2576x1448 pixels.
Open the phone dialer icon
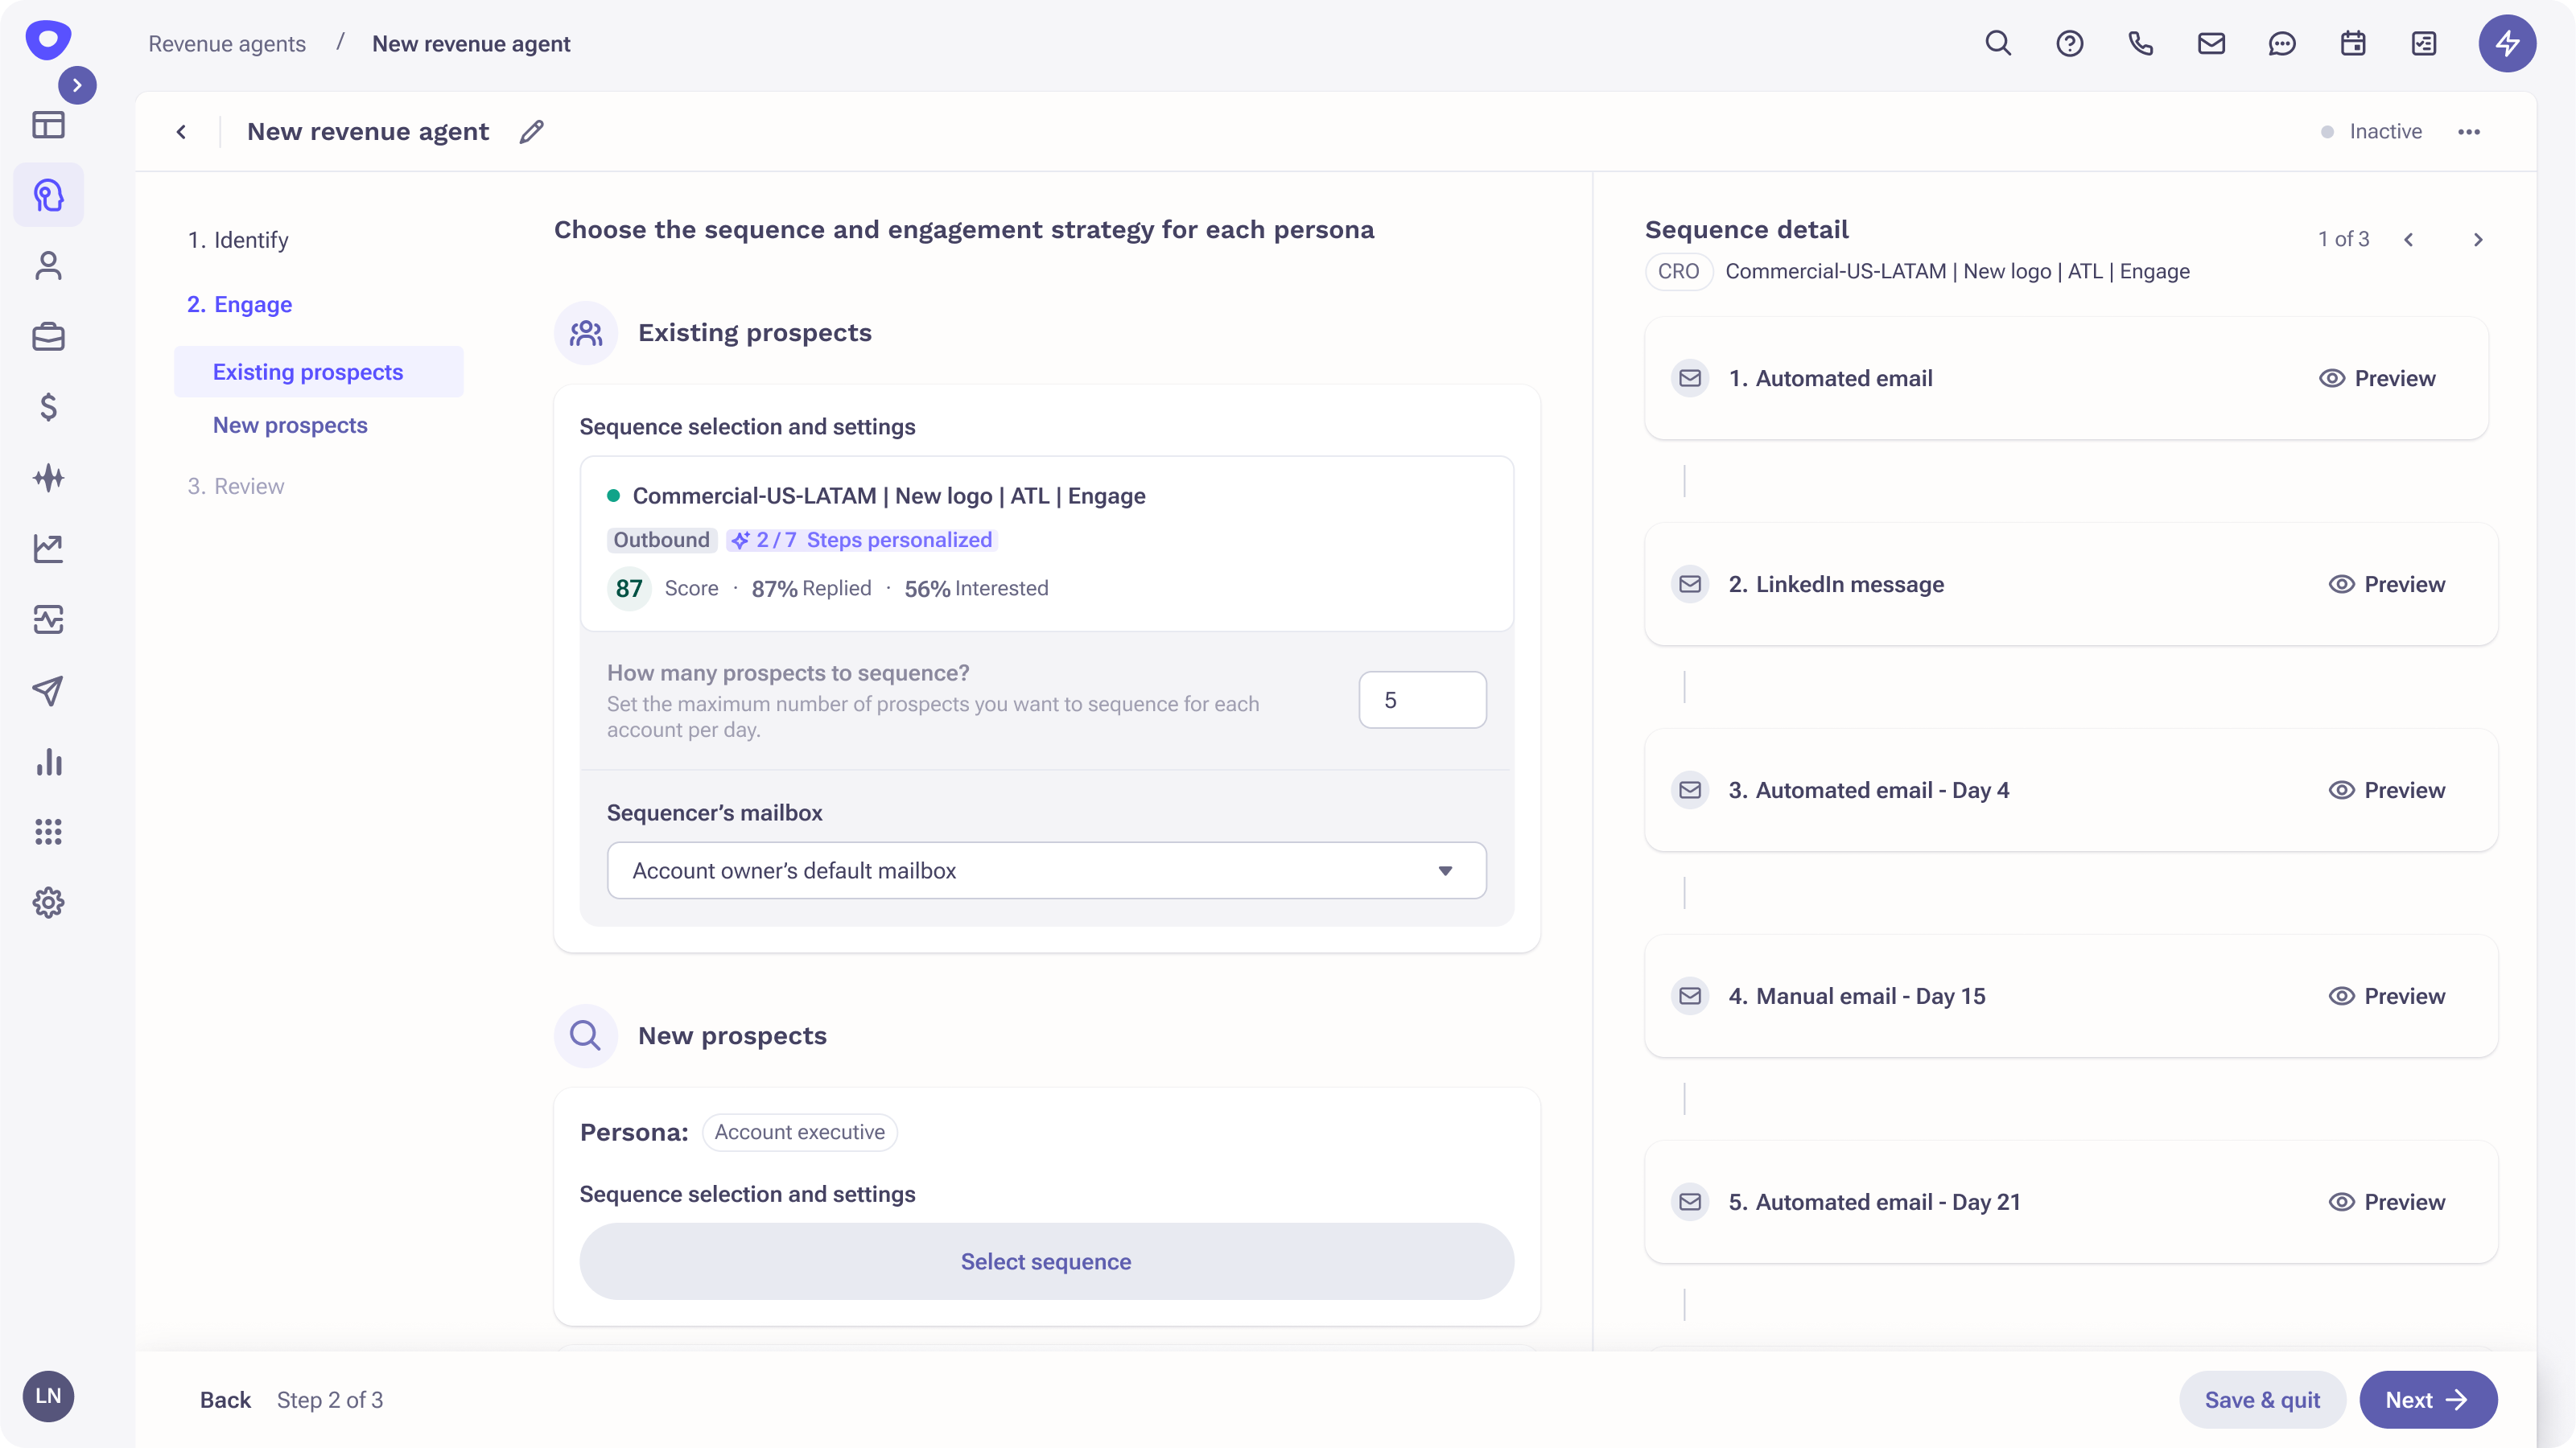(2140, 43)
